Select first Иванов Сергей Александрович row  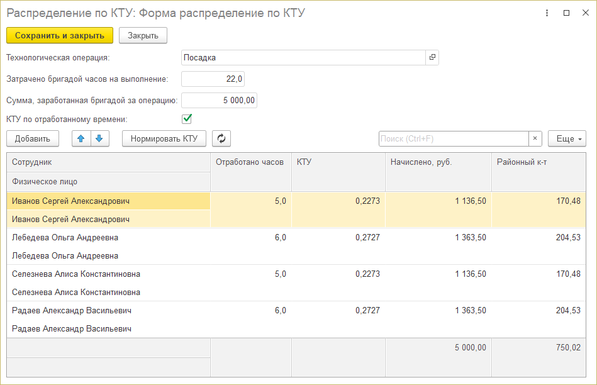tap(108, 201)
